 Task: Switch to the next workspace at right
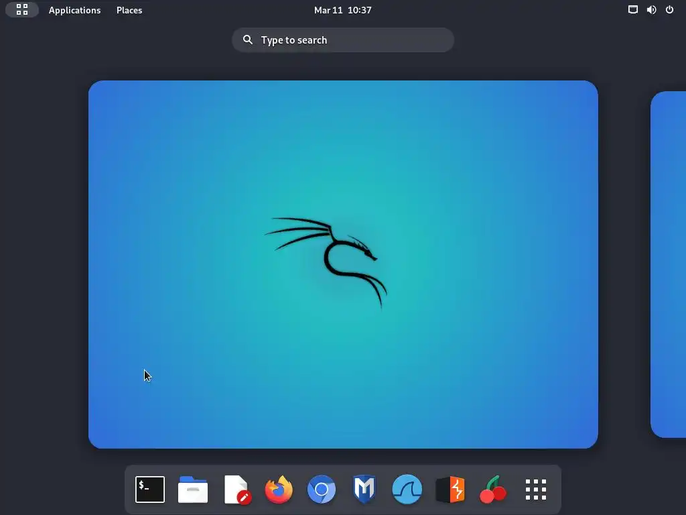coord(669,264)
